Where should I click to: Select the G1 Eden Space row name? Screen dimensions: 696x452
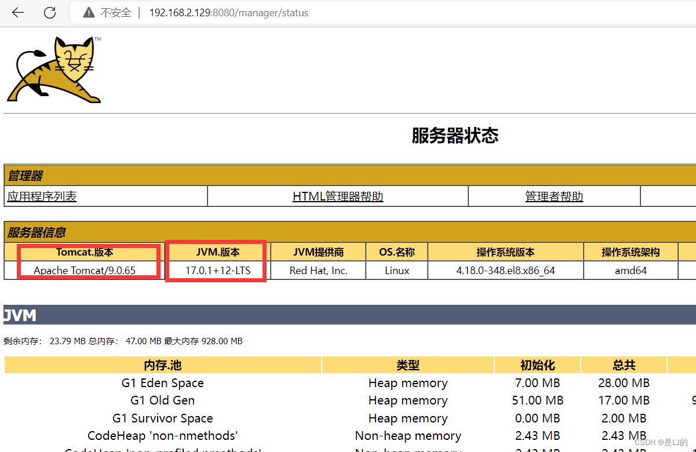point(163,383)
